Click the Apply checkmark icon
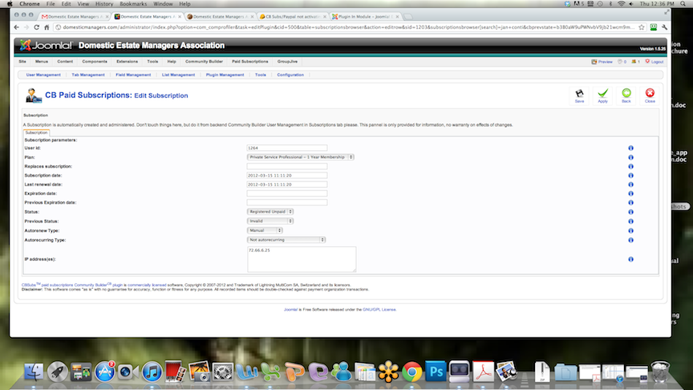Viewport: 693px width, 390px height. (x=603, y=95)
